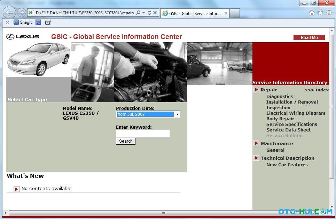This screenshot has height=219, width=336.
Task: Click the "No contents available" text
Action: 46,189
